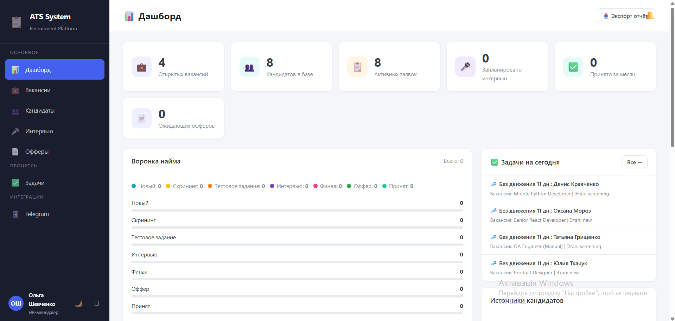Screen dimensions: 675x321
Task: Click the "Всего: 0" funnel total
Action: [453, 161]
